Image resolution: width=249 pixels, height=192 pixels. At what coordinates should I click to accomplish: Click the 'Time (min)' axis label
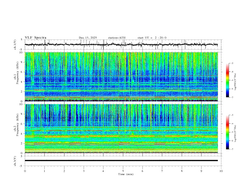coord(126,174)
